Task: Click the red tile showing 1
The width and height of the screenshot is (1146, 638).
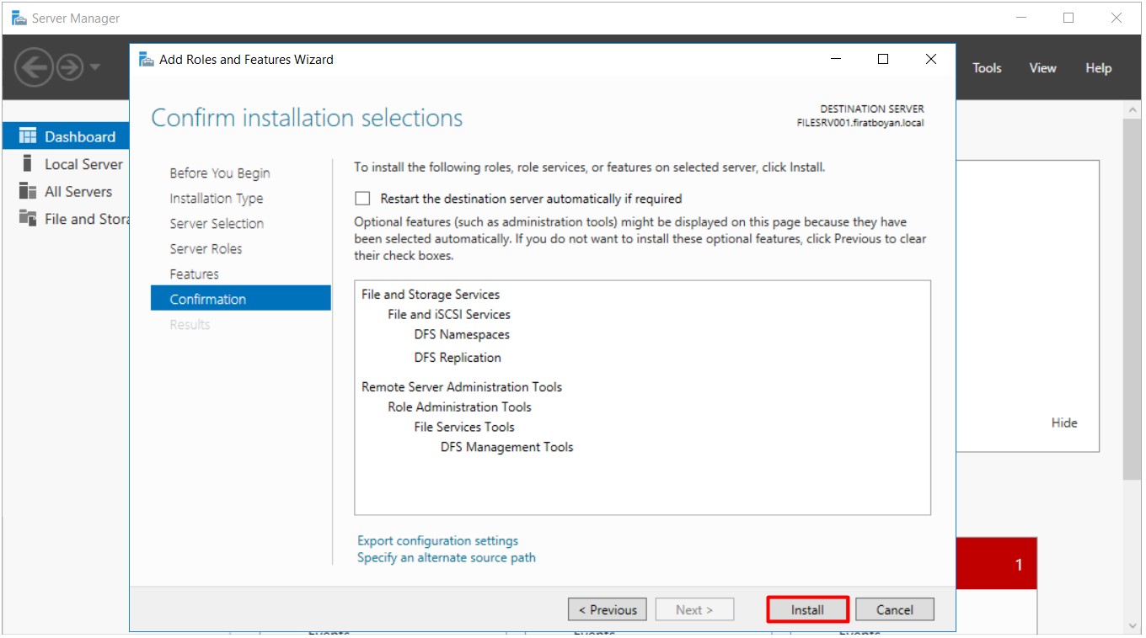Action: [997, 563]
